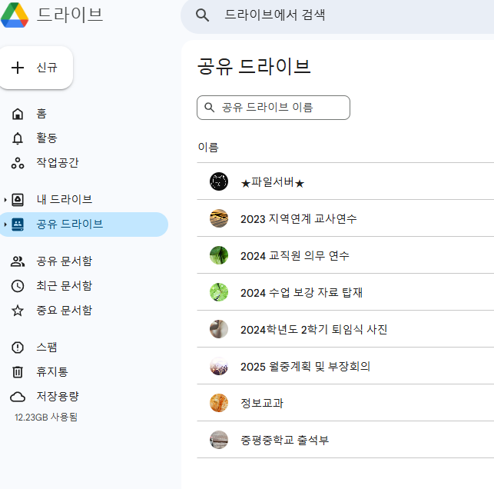Open 증평중학교 출석부 shared drive
The height and width of the screenshot is (489, 494).
[345, 440]
